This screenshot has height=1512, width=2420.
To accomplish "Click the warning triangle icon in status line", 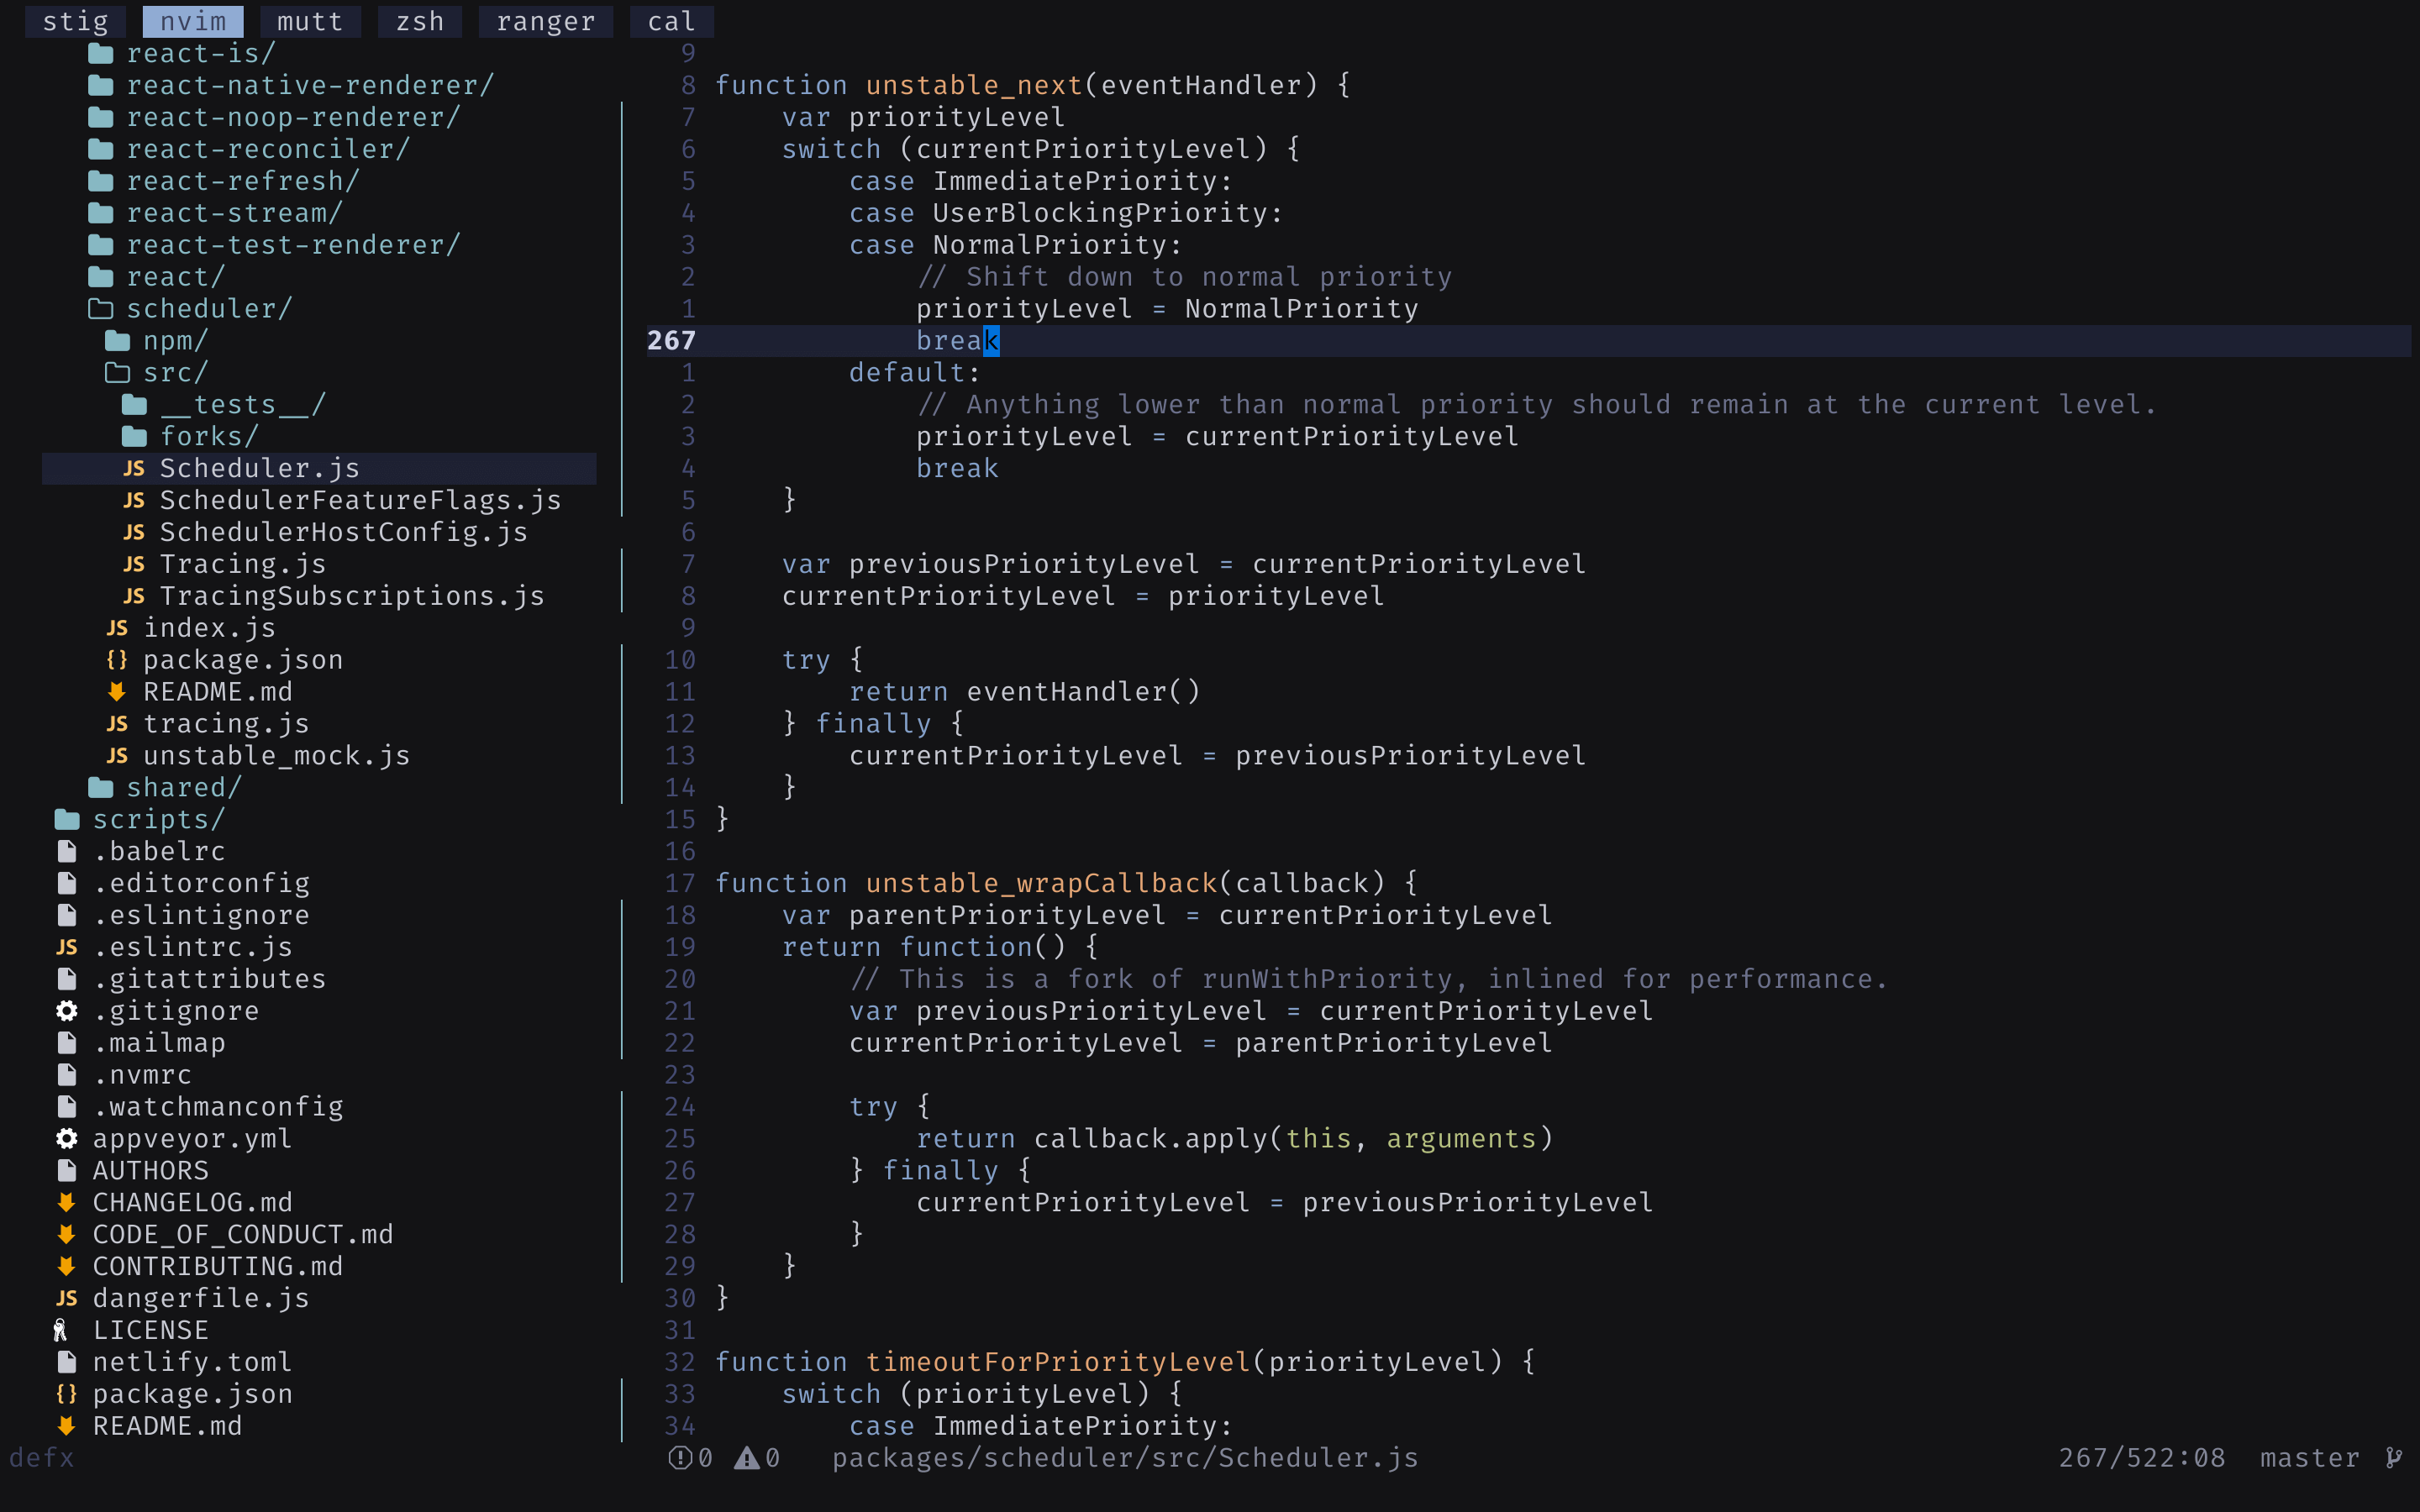I will tap(746, 1458).
